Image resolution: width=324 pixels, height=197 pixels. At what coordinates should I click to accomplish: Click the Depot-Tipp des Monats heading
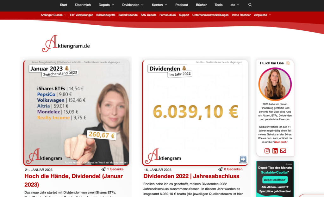pos(275,168)
